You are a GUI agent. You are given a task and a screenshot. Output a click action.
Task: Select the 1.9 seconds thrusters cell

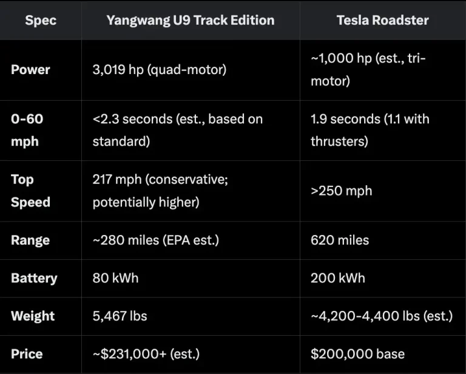point(370,130)
